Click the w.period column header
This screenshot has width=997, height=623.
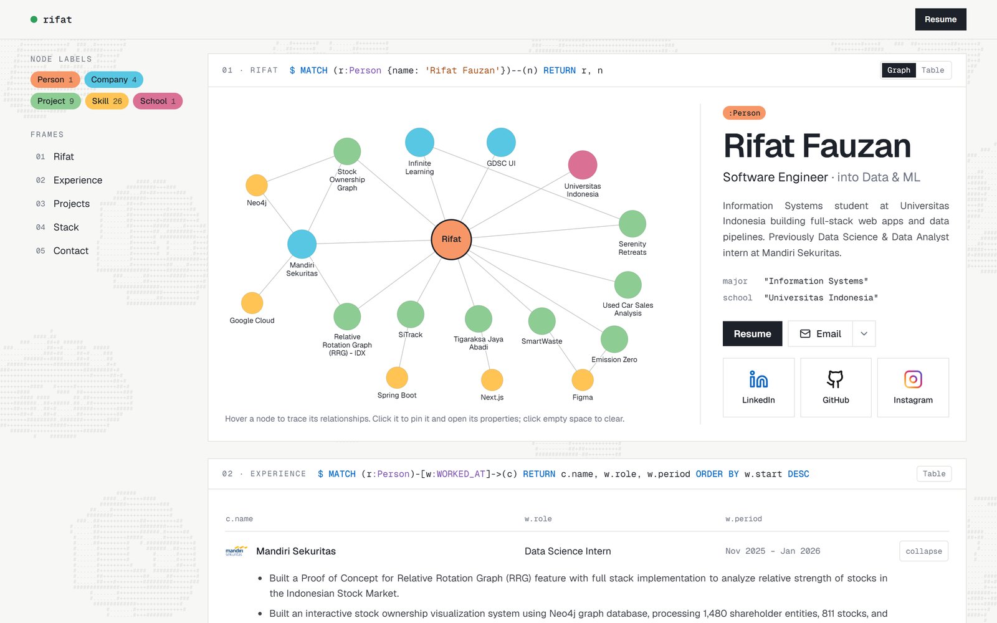tap(743, 519)
